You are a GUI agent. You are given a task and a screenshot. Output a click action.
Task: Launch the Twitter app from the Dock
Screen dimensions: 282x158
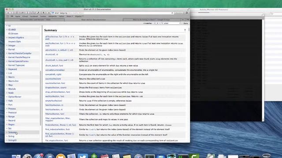83,156
